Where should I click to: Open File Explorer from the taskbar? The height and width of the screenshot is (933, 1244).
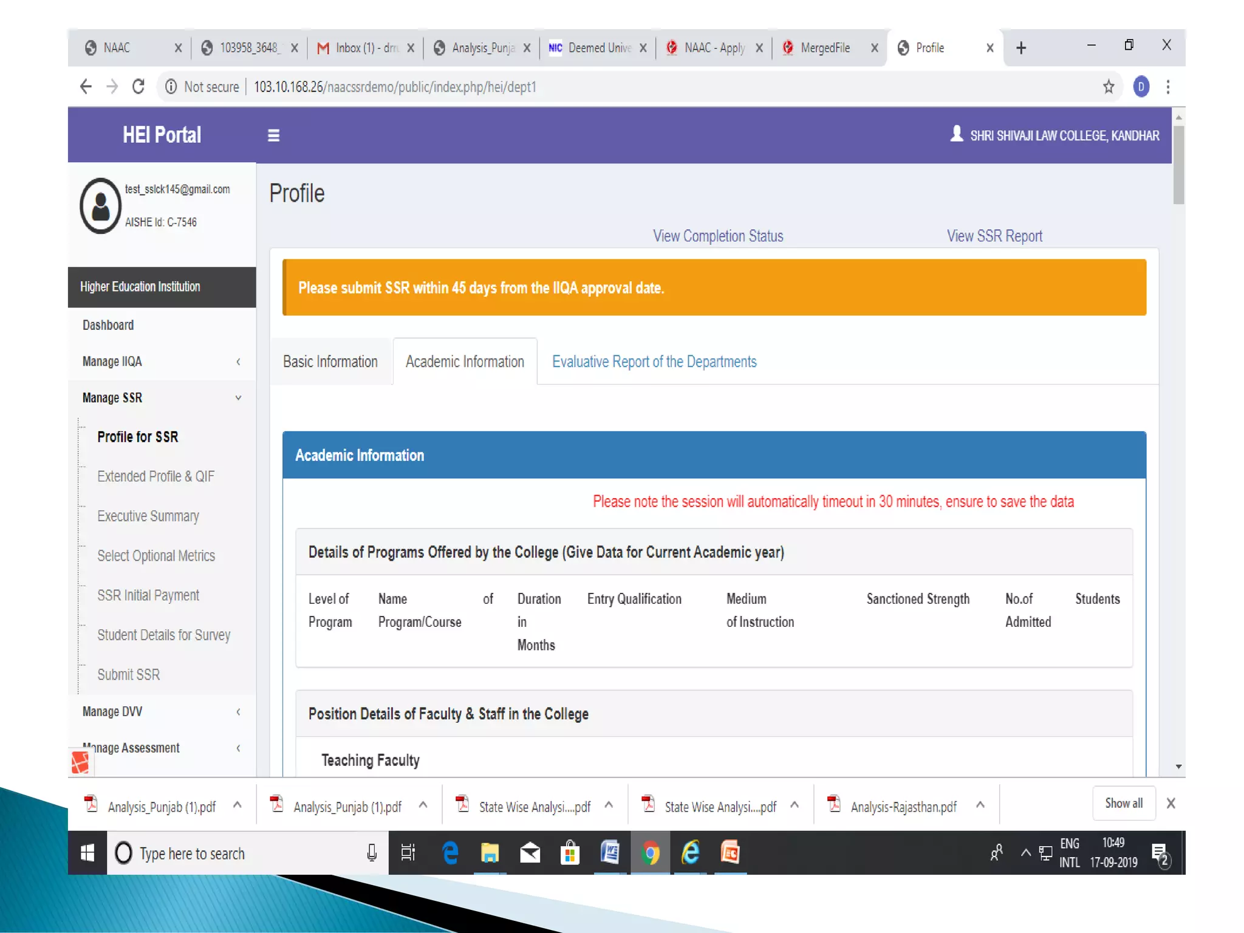(x=490, y=853)
